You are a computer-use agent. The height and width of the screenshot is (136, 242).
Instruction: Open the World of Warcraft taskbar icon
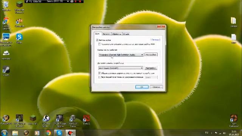(x=26, y=133)
